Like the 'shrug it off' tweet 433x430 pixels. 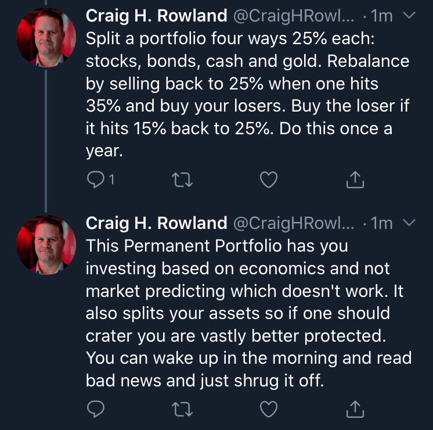(x=269, y=408)
